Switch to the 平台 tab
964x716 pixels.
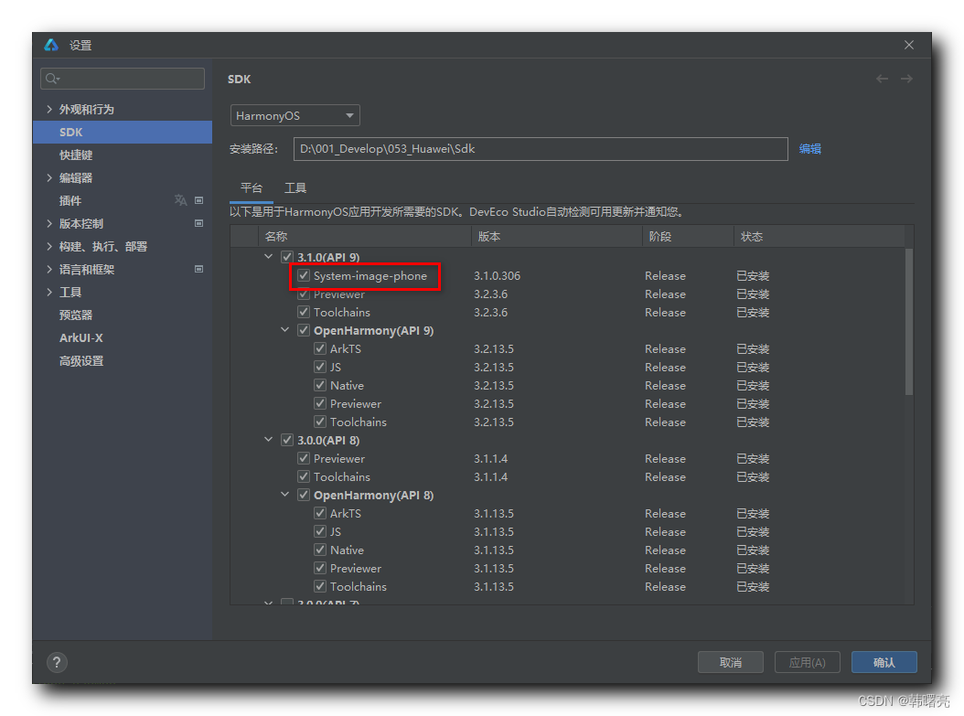tap(252, 188)
